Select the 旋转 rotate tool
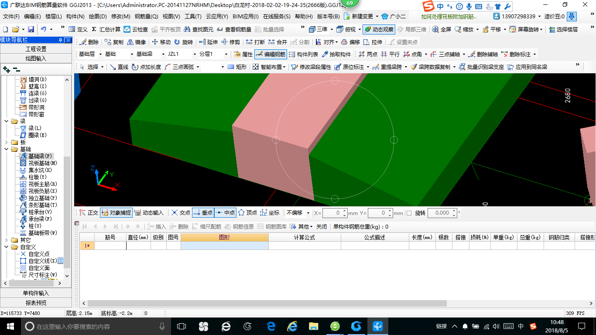Viewport: 596px width, 335px height. (184, 42)
